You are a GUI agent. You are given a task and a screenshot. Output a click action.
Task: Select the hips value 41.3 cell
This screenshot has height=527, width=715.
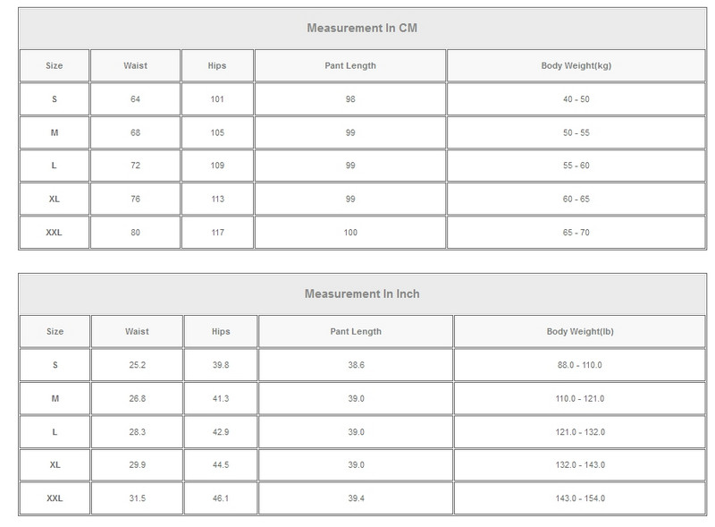[221, 398]
